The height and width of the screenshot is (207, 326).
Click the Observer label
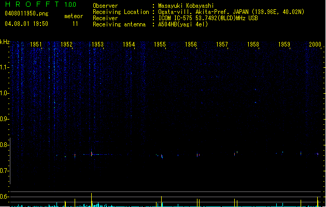[105, 6]
